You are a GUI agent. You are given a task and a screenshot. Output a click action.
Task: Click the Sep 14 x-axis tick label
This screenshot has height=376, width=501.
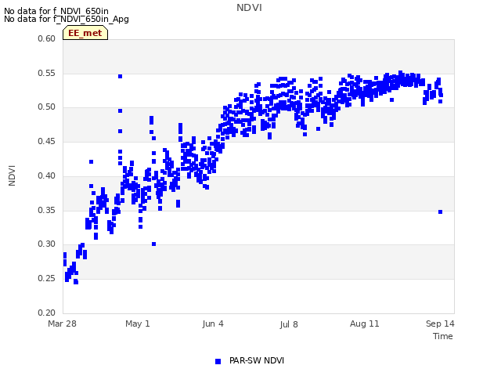440,324
